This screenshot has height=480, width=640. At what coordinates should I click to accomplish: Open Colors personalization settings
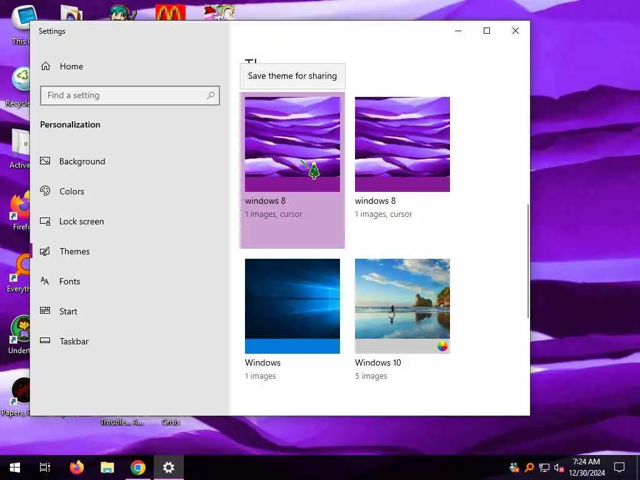(62, 191)
